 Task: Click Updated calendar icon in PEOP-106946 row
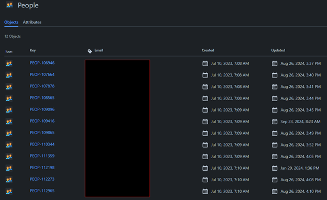(x=275, y=63)
